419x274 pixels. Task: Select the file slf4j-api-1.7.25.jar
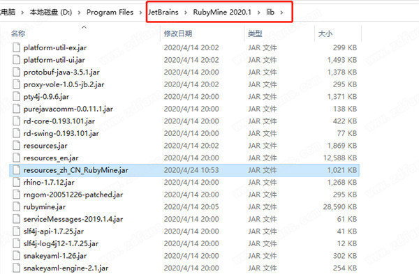click(x=54, y=231)
